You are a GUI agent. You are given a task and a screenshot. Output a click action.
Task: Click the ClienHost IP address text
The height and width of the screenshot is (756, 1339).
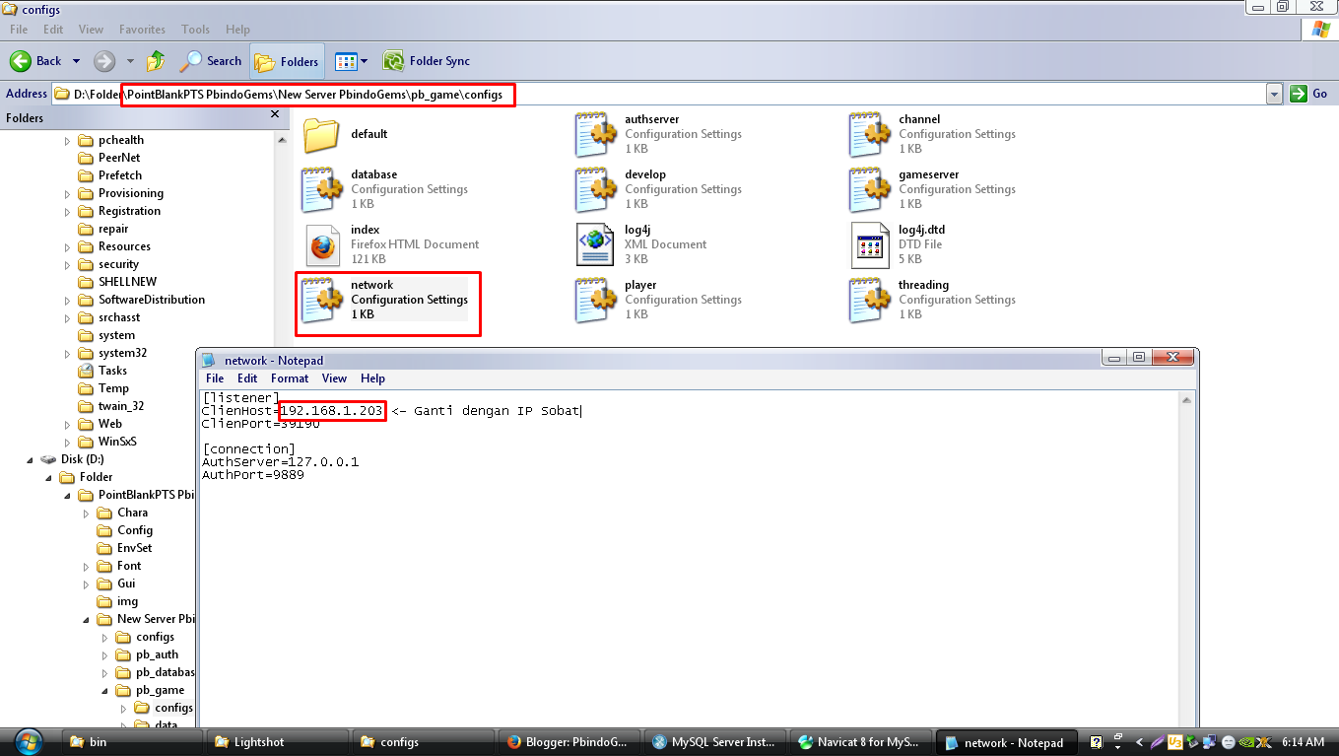[332, 411]
